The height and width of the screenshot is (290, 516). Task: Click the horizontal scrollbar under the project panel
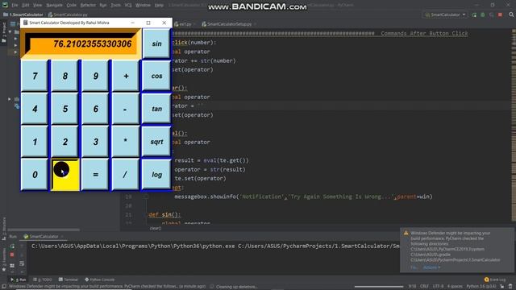click(44, 230)
